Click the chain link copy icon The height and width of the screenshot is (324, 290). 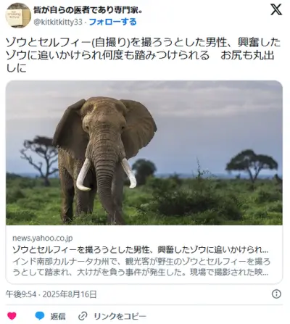[x=83, y=316]
